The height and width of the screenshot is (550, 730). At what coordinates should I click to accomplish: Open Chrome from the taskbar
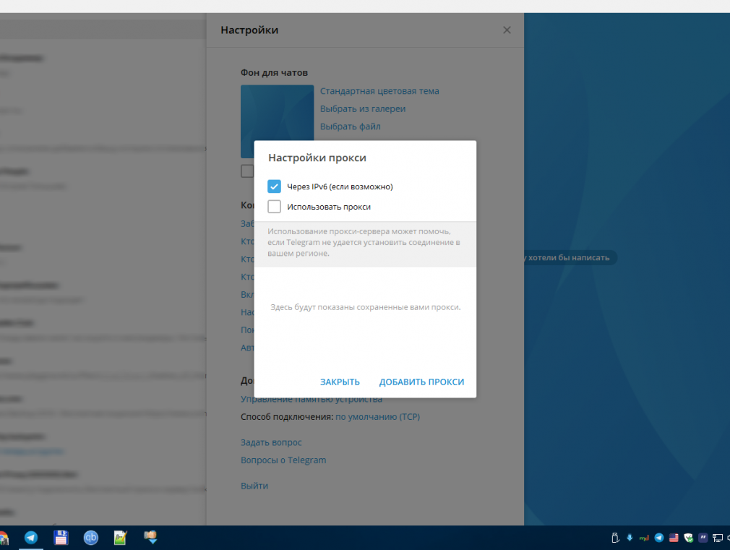point(3,538)
